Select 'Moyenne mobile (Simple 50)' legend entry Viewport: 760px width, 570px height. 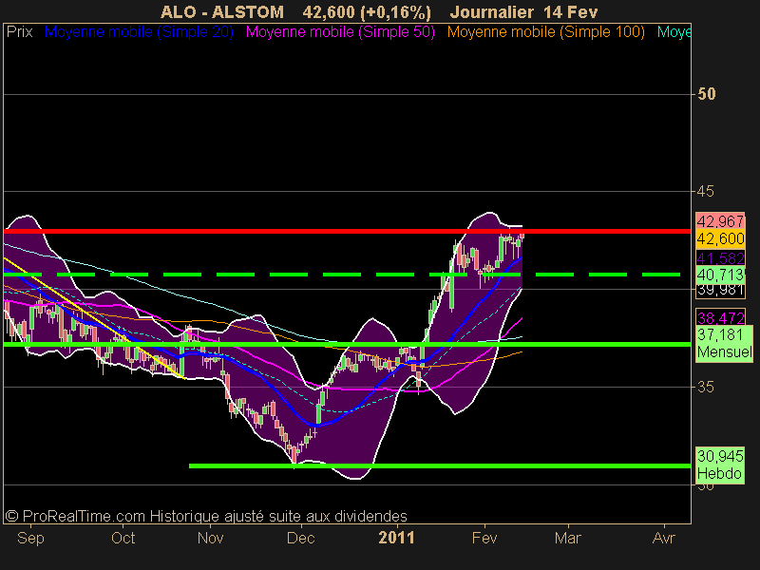pos(340,32)
